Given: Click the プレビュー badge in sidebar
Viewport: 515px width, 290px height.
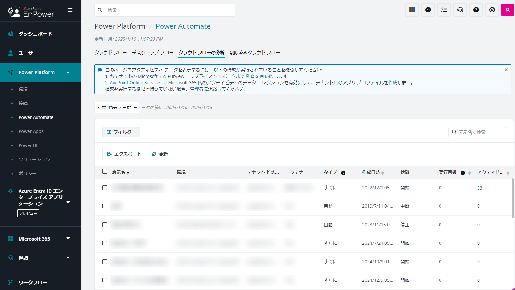Looking at the screenshot, I should click(28, 213).
